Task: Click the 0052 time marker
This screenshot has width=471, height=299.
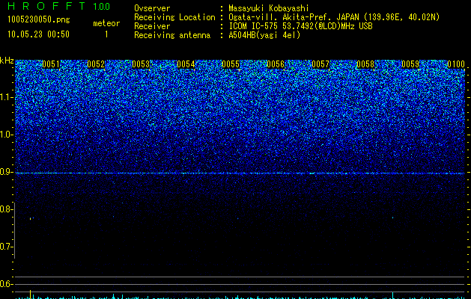Action: pos(96,64)
